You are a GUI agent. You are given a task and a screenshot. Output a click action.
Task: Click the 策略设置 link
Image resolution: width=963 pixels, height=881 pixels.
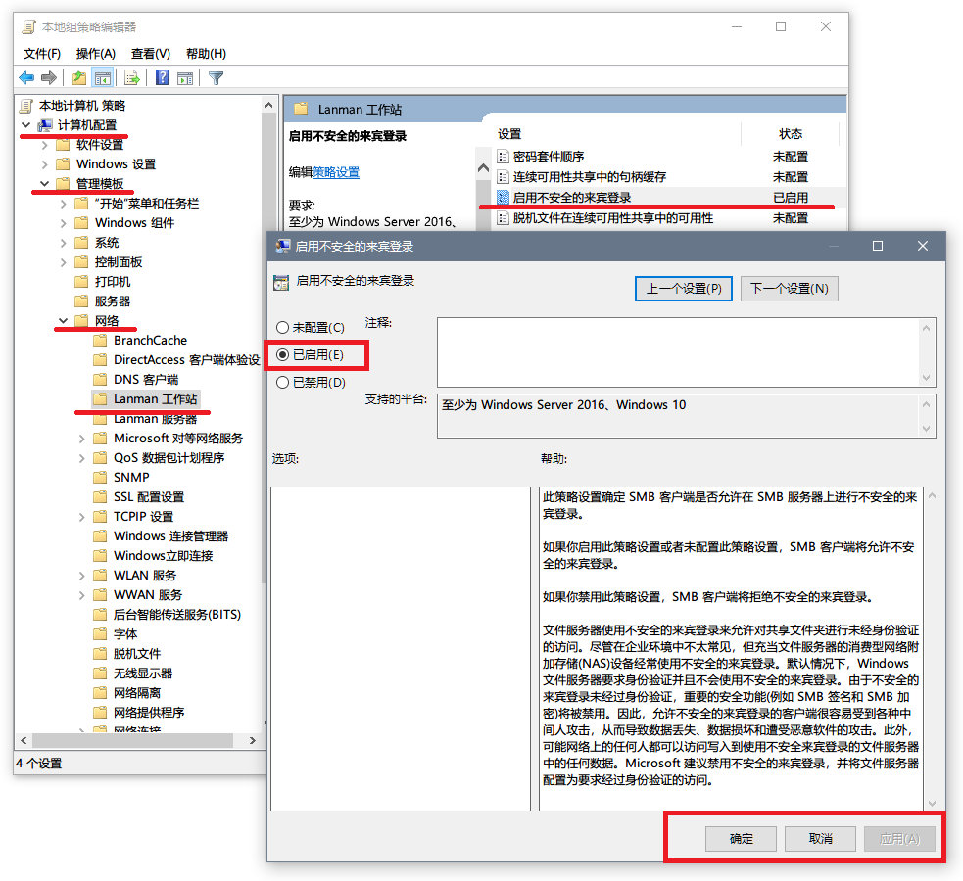point(335,172)
